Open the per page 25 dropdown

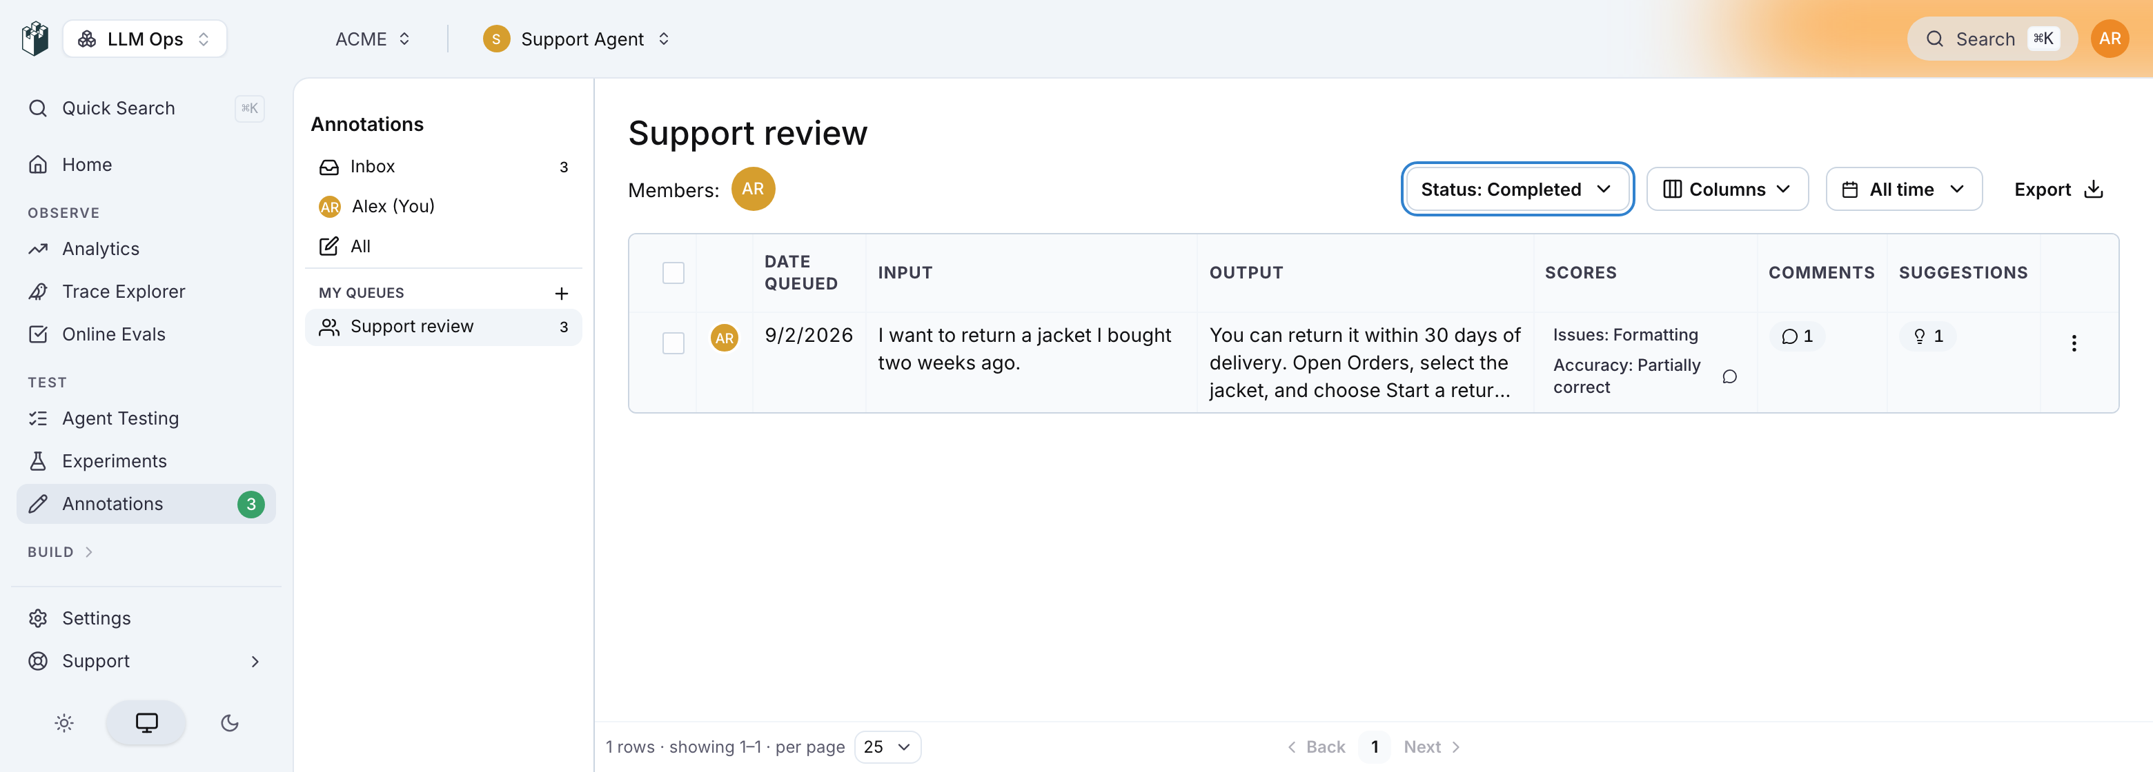coord(887,747)
